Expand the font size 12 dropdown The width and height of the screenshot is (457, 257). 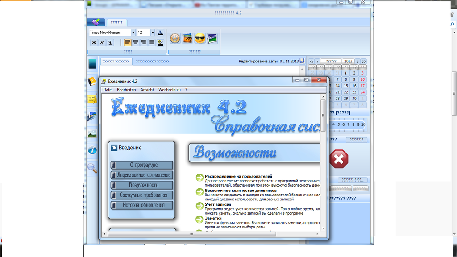click(152, 33)
